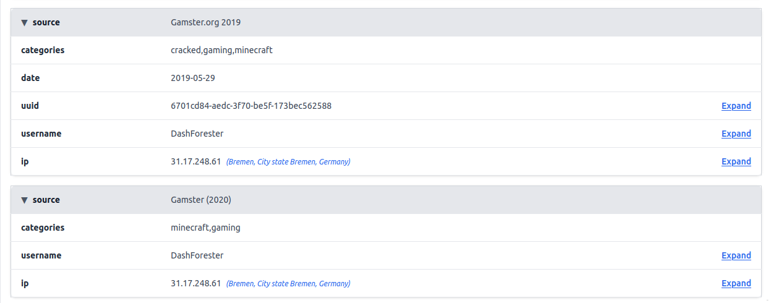The image size is (771, 303).
Task: Expand the ip row under Gamster (2020)
Action: 736,283
